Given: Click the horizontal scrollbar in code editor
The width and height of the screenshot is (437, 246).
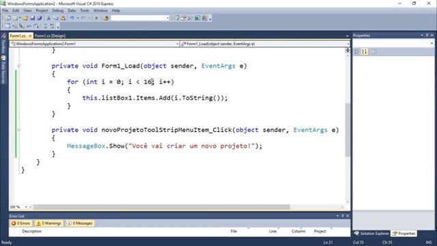Looking at the screenshot, I should pos(162,207).
